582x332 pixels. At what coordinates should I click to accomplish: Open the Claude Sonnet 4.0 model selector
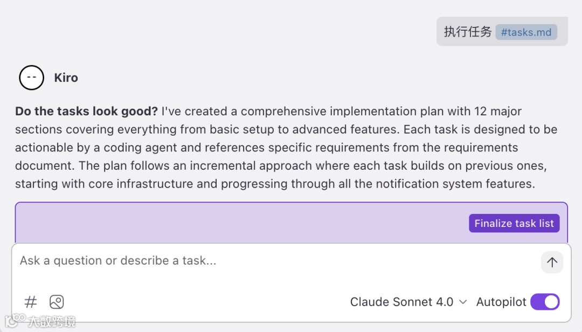tap(401, 302)
